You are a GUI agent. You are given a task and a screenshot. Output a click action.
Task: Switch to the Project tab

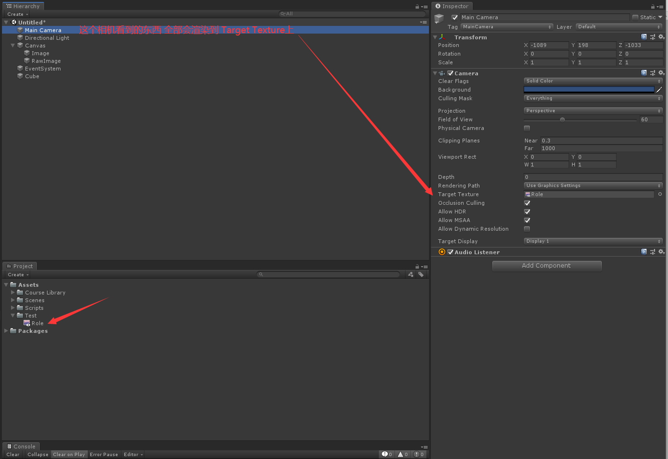[20, 266]
